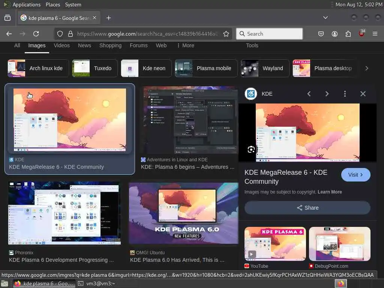This screenshot has height=288, width=384.
Task: Show site security padlock information
Action: (70, 34)
